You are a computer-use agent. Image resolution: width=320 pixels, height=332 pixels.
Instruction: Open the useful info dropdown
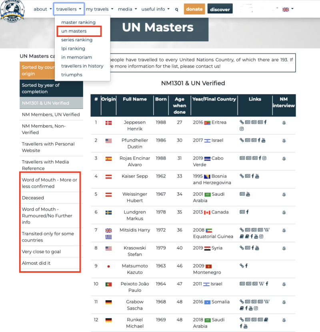[157, 9]
